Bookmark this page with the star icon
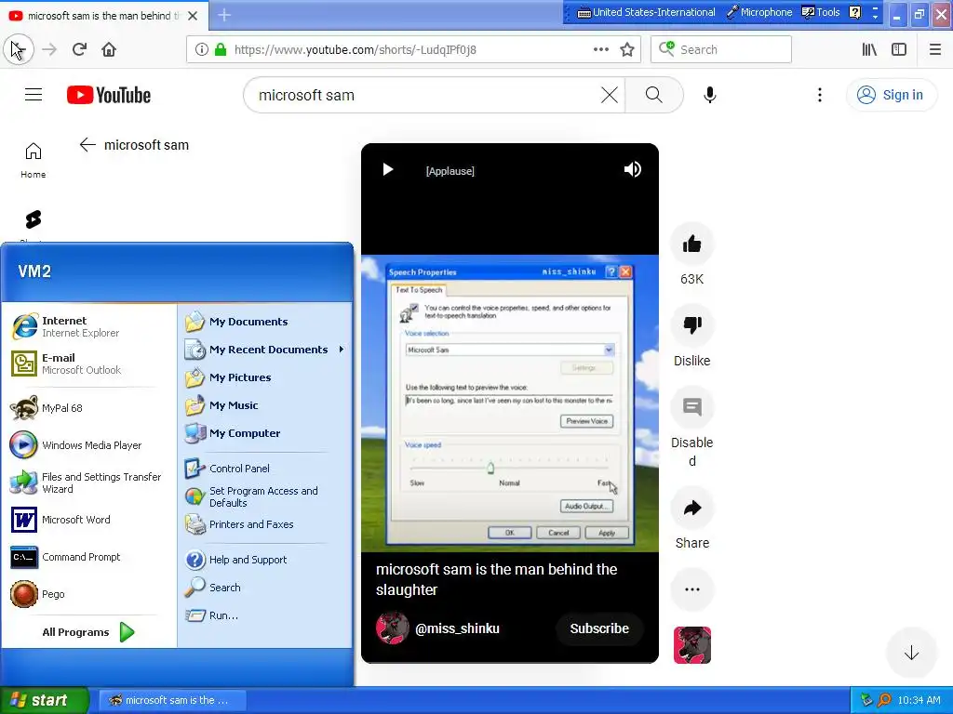 click(x=627, y=50)
